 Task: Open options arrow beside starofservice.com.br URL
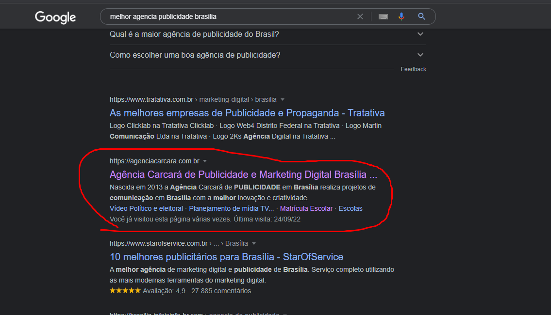254,243
